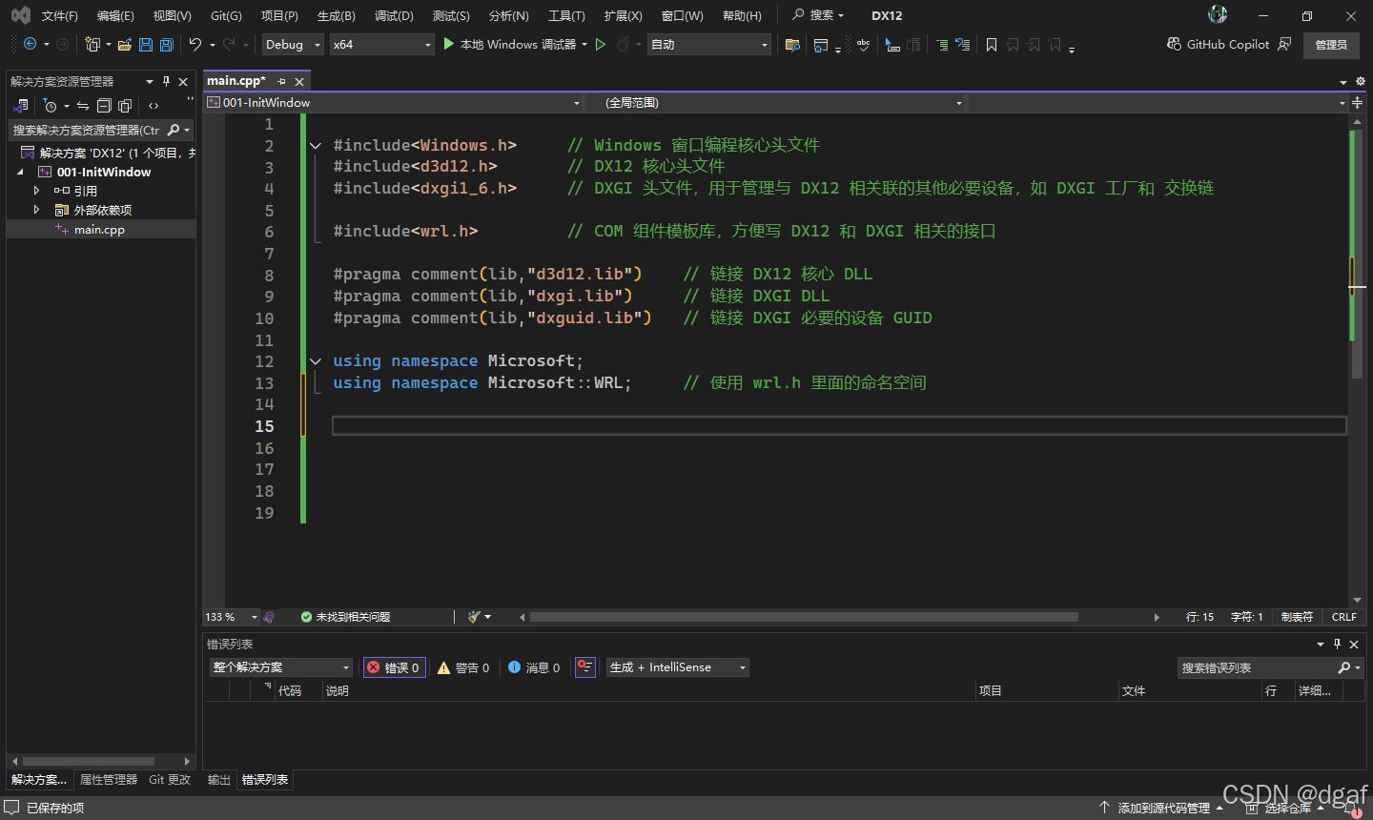Open the Git(G) menu
This screenshot has height=820, width=1373.
click(225, 14)
